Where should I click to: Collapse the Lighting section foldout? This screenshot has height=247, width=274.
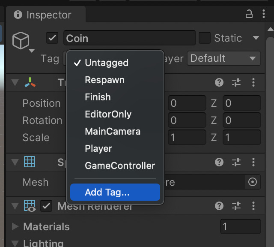coord(15,243)
